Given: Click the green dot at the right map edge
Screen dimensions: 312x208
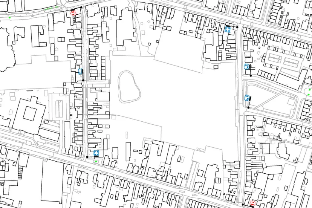Looking at the screenshot, I should point(309,90).
